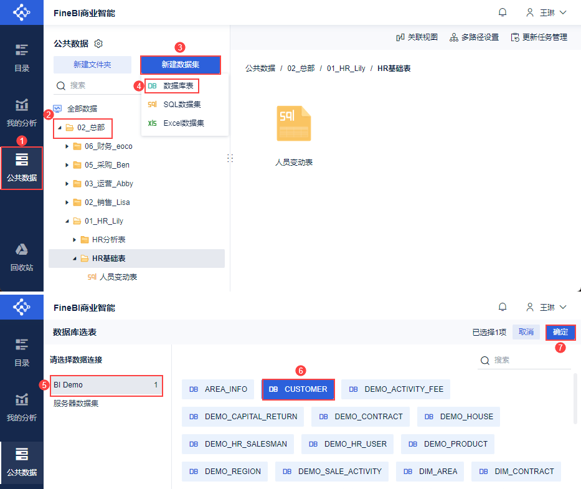Open 公共数据 in the bottom sidebar
Screen dimensions: 581x489
pos(22,463)
